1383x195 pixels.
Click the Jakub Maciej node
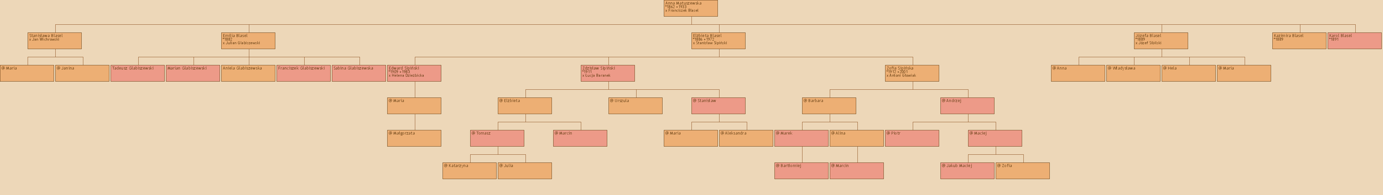tap(967, 170)
